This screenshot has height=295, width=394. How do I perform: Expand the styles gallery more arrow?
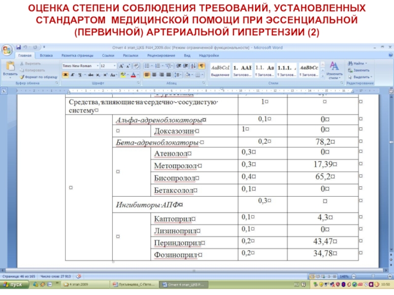click(x=323, y=76)
